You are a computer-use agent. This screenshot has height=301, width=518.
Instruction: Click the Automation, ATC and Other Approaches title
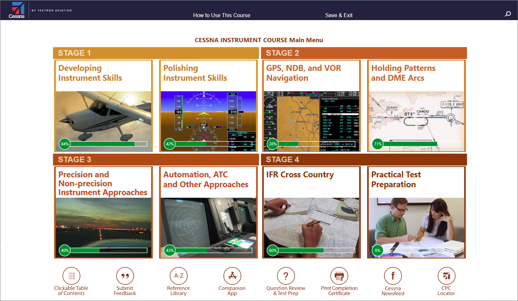click(206, 179)
